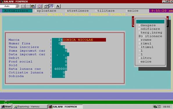
Task: Toggle the Full screen toolbar icon
Action: (40, 6)
